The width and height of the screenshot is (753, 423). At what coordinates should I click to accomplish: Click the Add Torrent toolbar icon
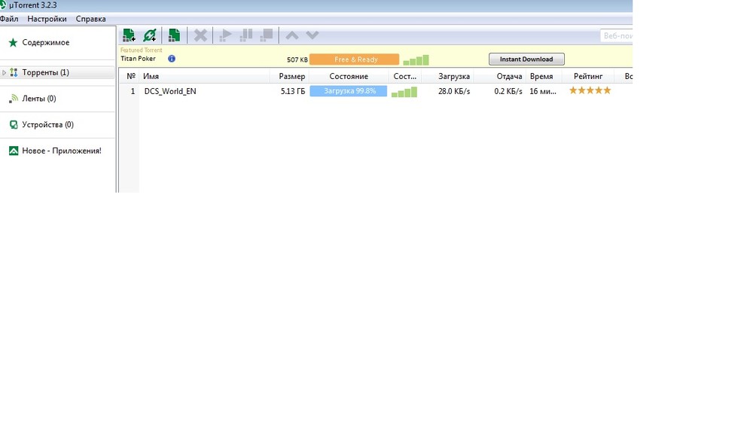pyautogui.click(x=129, y=35)
